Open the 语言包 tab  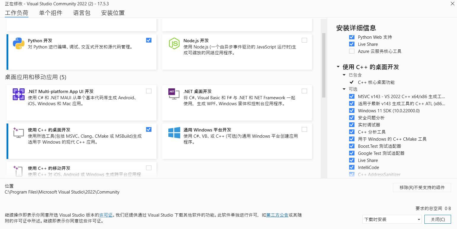tap(82, 13)
